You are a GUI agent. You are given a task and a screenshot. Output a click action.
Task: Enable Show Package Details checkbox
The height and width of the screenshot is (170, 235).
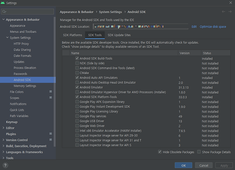pyautogui.click(x=199, y=152)
